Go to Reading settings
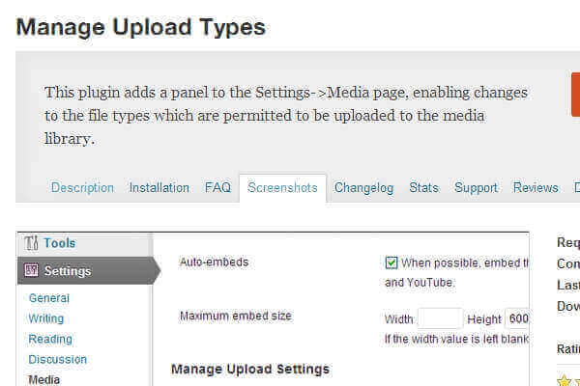580x386 pixels. (x=50, y=339)
